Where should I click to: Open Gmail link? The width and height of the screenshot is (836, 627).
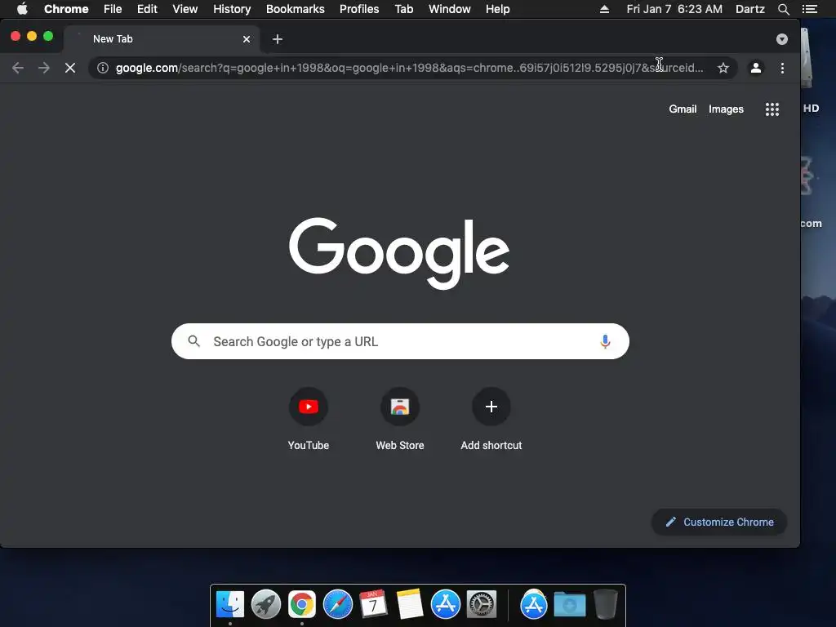683,109
